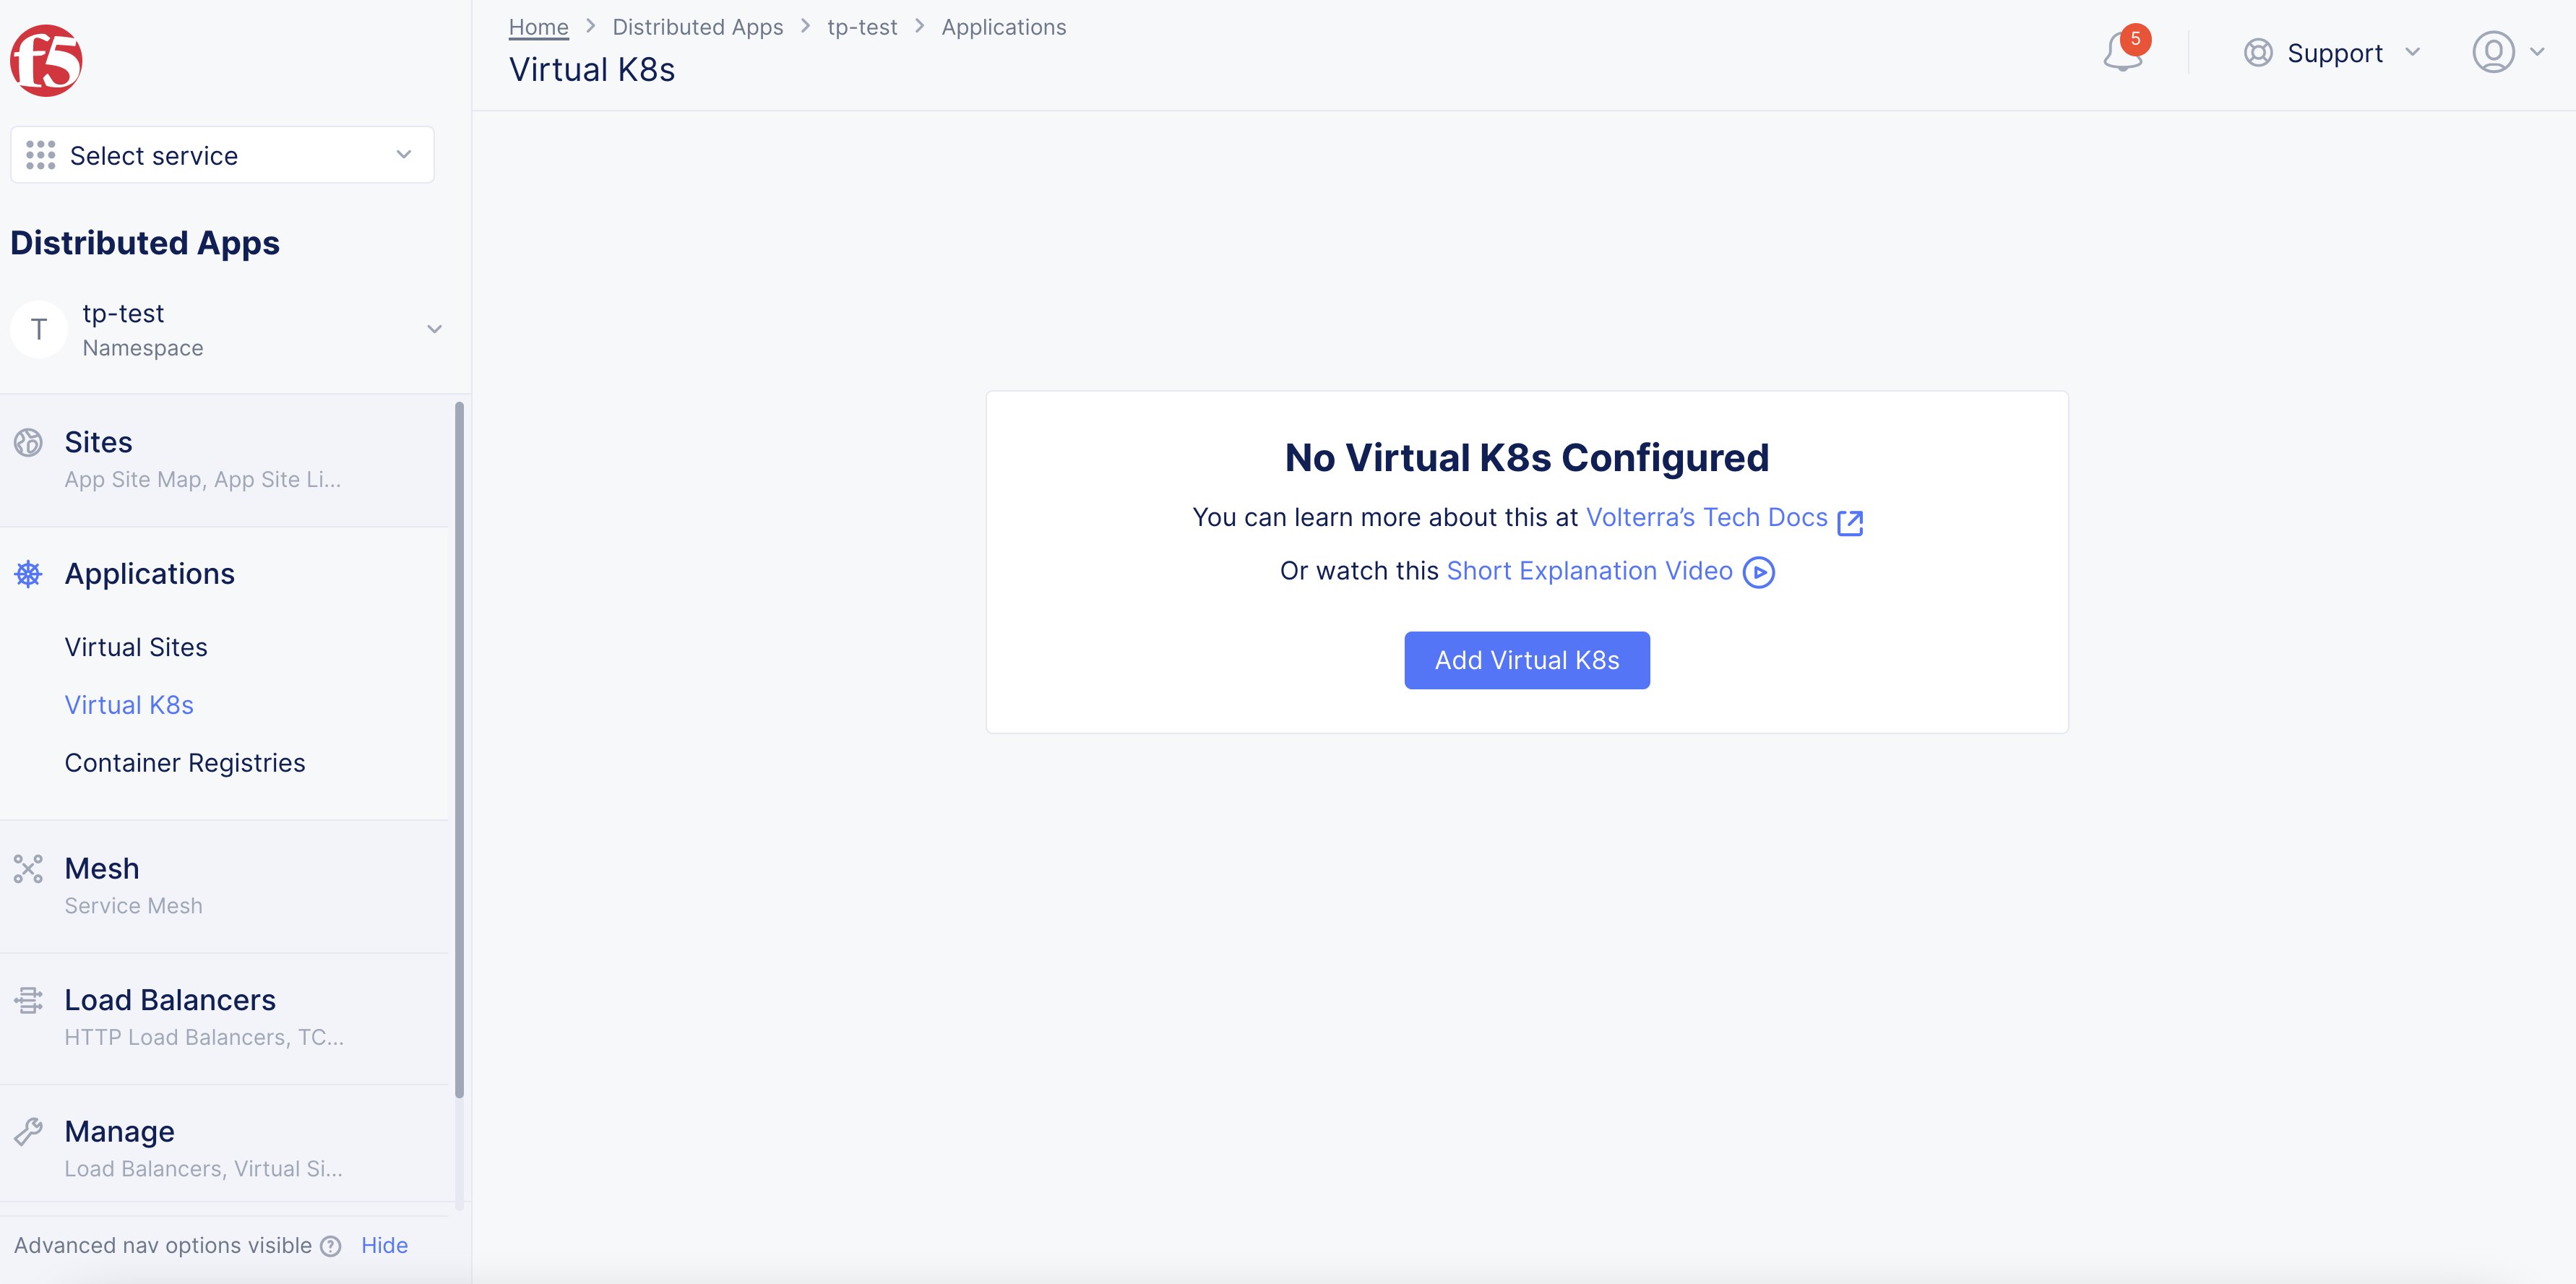Viewport: 2576px width, 1284px height.
Task: Select the Sites section icon
Action: (x=28, y=442)
